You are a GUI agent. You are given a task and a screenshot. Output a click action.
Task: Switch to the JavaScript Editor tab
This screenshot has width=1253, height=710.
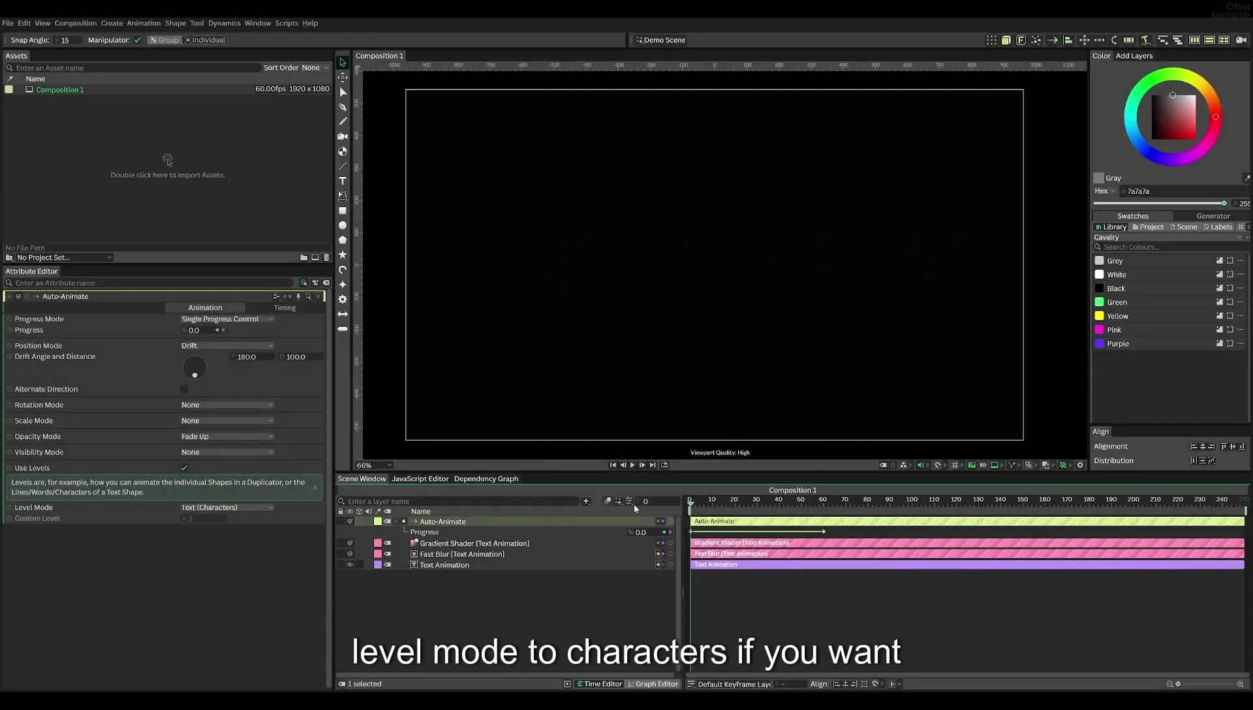(420, 479)
